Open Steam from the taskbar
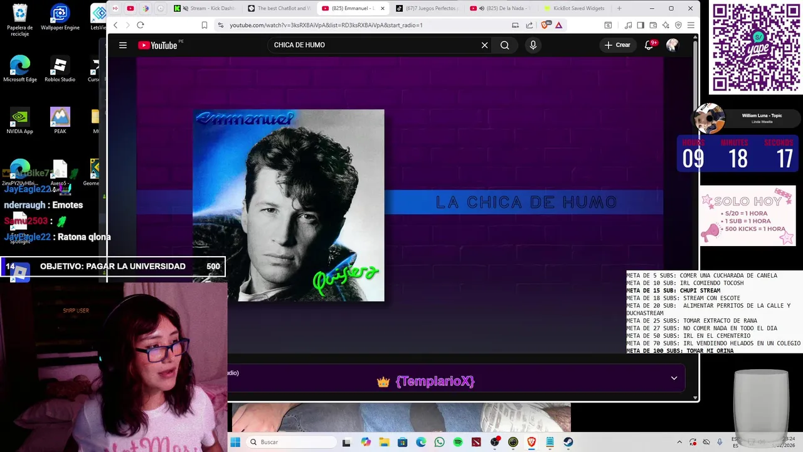Screen dimensions: 803x452 pos(568,442)
